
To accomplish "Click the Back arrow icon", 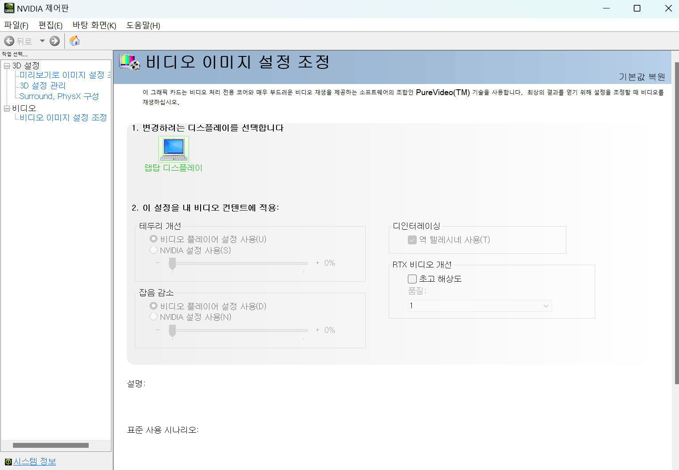I will 9,41.
